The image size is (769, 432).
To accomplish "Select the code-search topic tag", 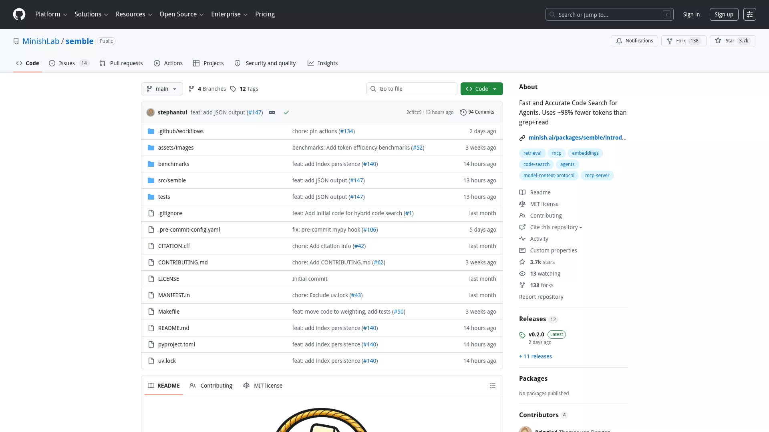I will tap(536, 164).
